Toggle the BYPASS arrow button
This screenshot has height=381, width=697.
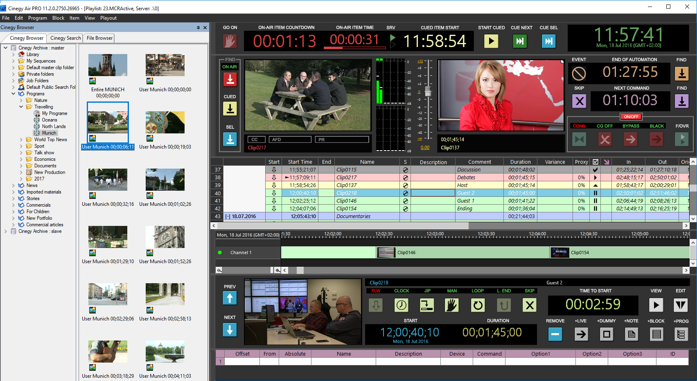(631, 140)
